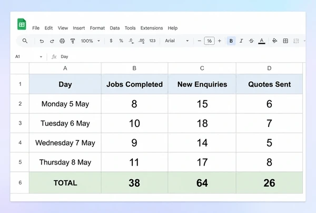Click the Google Sheets logo icon

22,24
